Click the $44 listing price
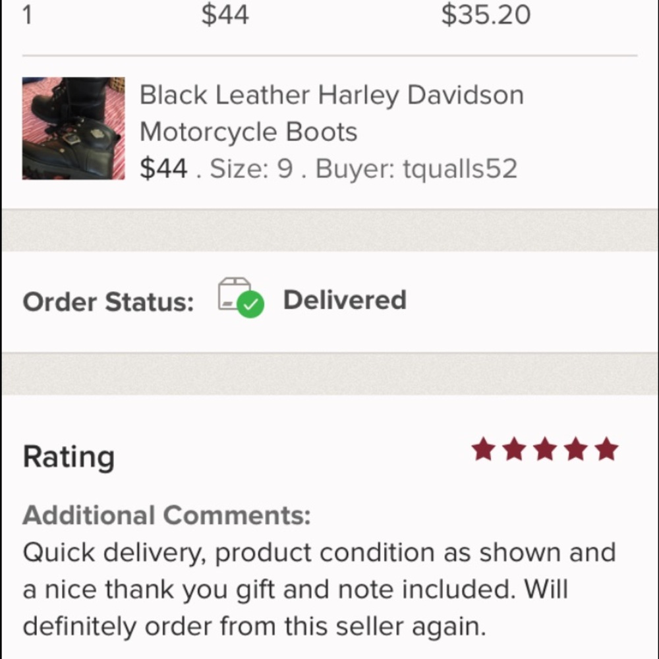This screenshot has width=659, height=659. tap(162, 167)
